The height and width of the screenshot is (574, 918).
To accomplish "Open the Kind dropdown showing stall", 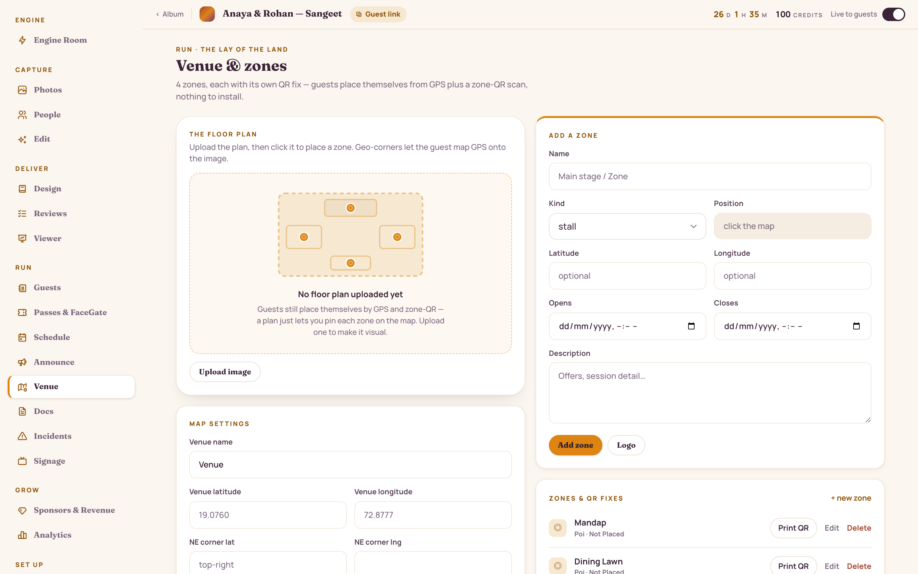I will tap(627, 226).
